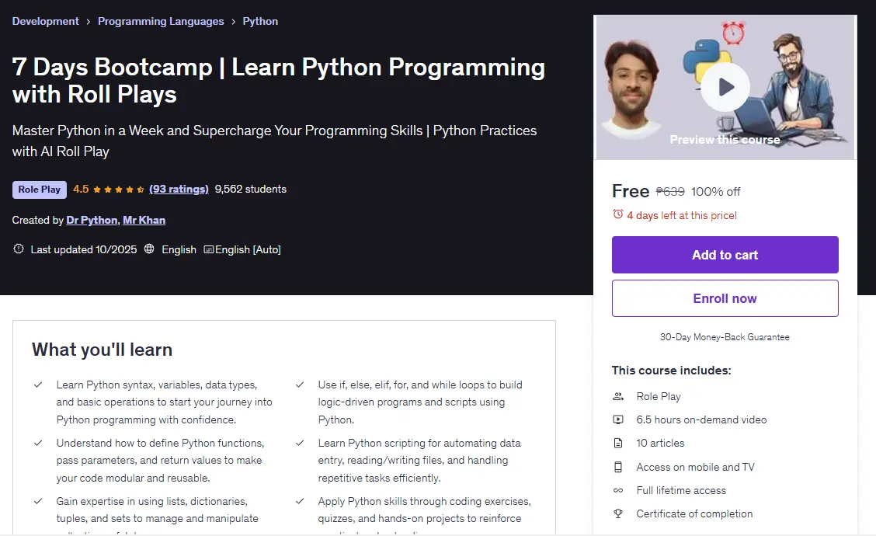
Task: Click the '10 articles' text
Action: coord(660,444)
